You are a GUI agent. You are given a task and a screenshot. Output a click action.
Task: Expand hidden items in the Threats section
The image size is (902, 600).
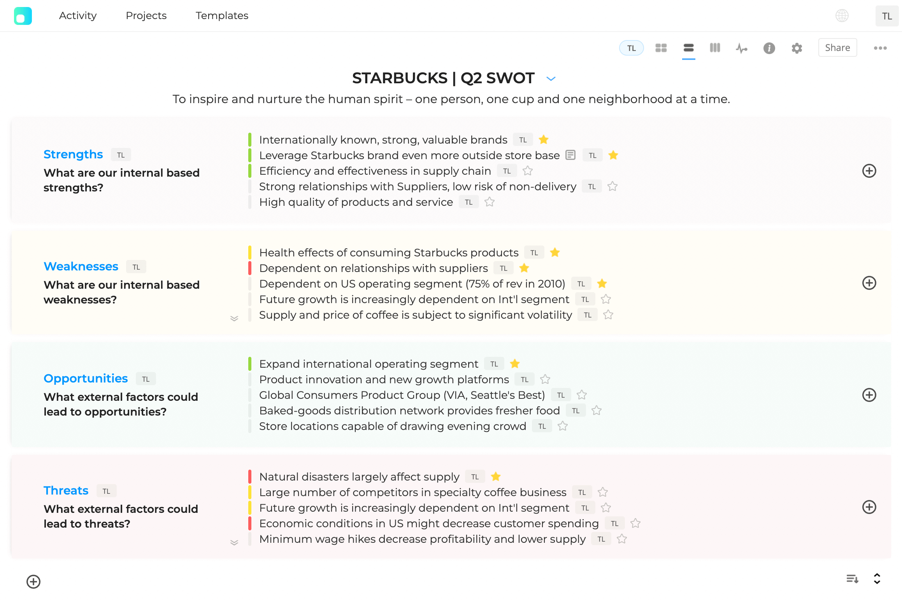click(234, 542)
